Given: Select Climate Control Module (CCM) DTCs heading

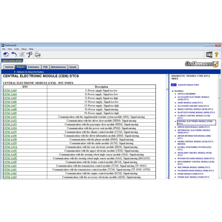Looking at the screenshot, I should click(x=194, y=117).
